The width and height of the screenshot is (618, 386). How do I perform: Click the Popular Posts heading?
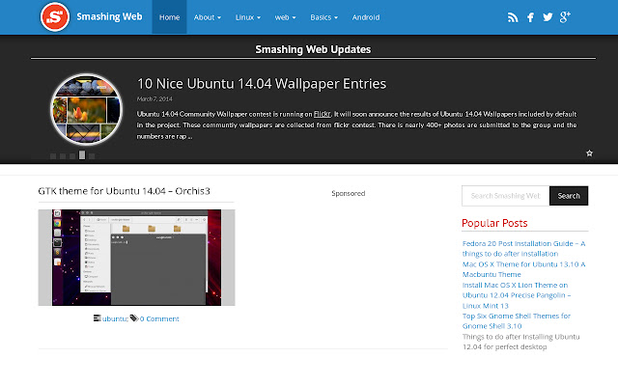pos(494,223)
